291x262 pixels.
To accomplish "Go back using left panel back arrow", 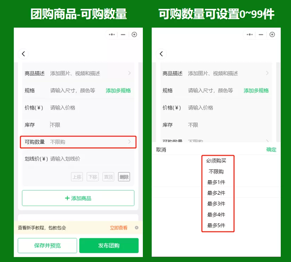I will click(x=23, y=54).
